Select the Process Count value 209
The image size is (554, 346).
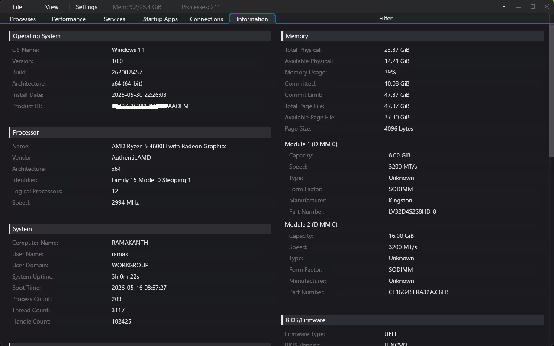(116, 299)
